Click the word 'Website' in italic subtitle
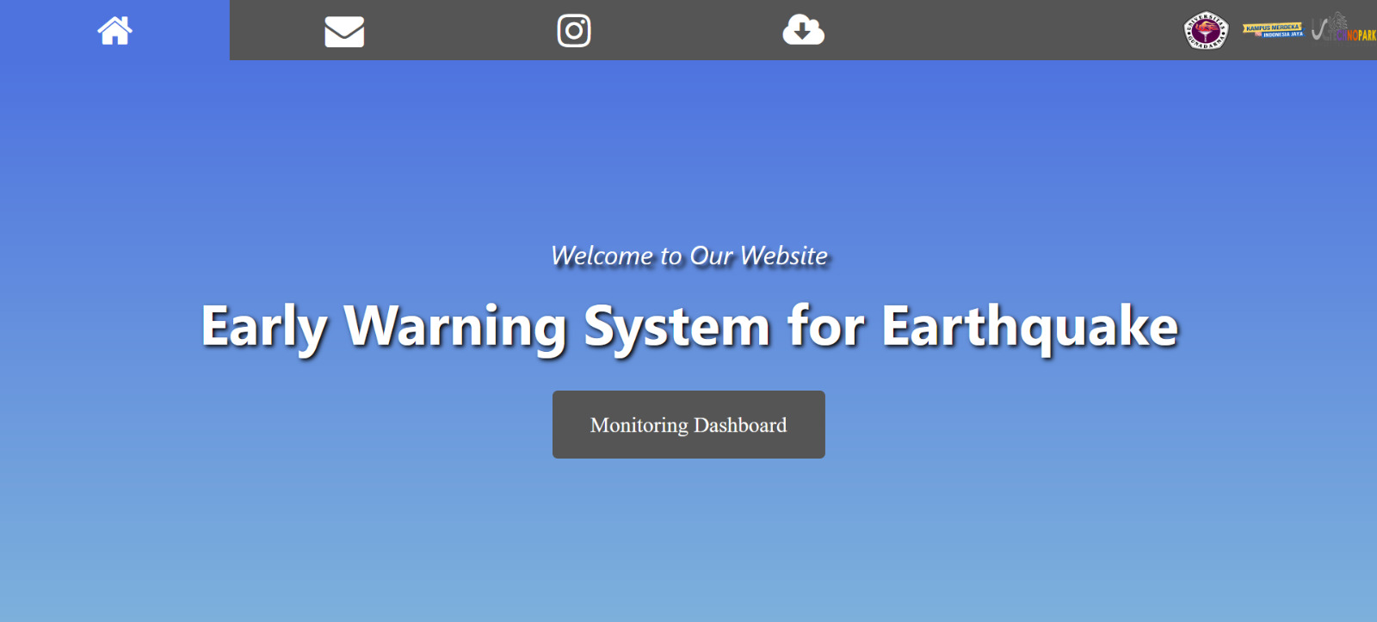Viewport: 1377px width, 622px height. point(783,256)
